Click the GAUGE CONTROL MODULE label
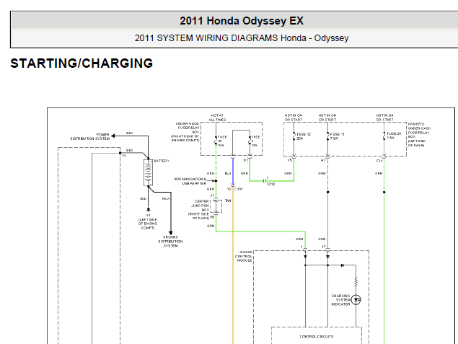The width and height of the screenshot is (458, 344). pos(244,256)
